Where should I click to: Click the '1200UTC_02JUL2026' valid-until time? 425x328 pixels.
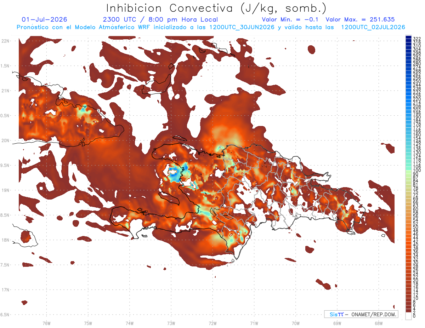click(x=373, y=27)
